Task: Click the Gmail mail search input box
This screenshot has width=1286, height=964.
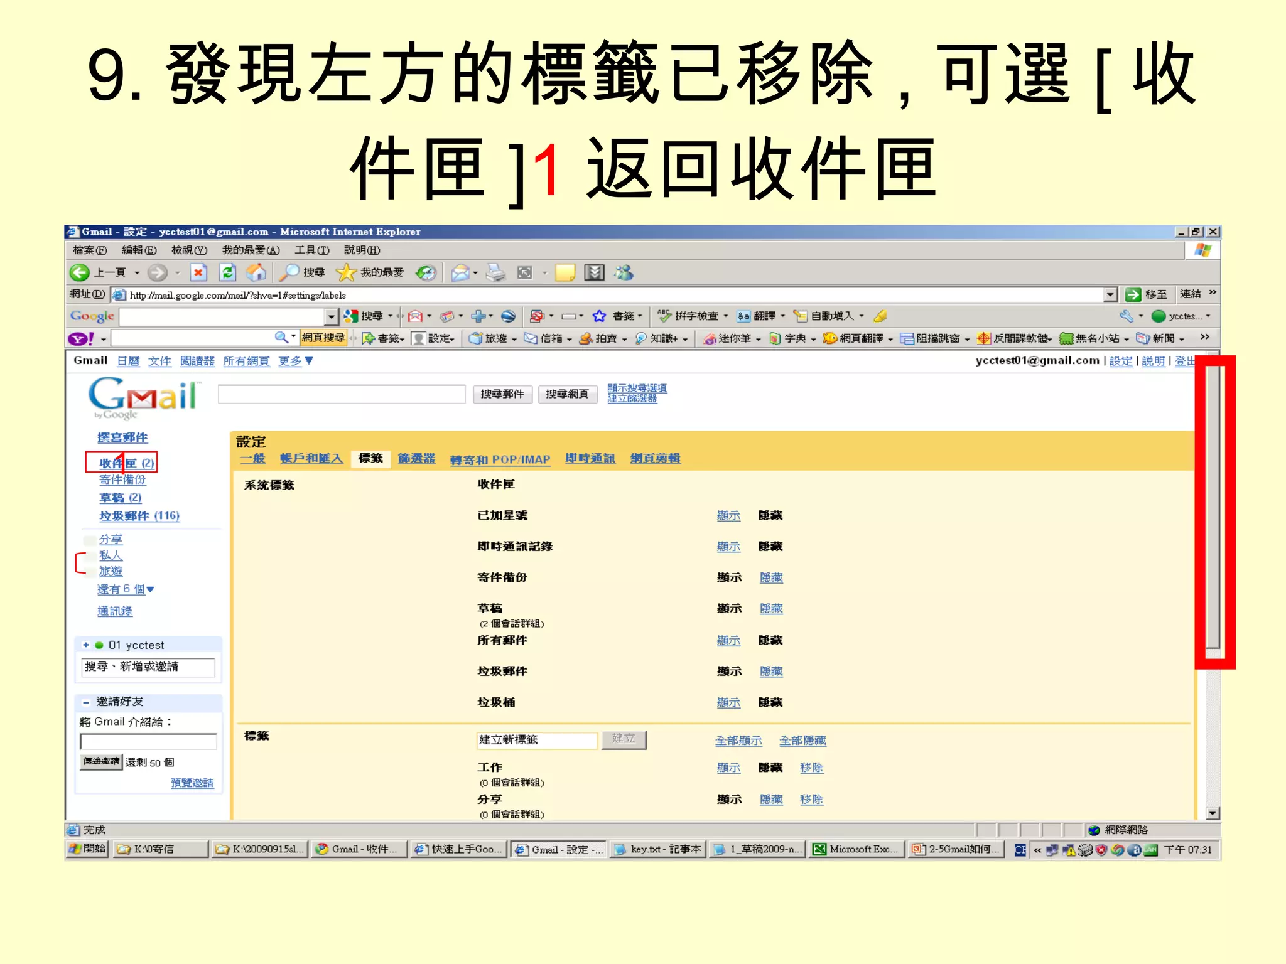Action: point(342,394)
